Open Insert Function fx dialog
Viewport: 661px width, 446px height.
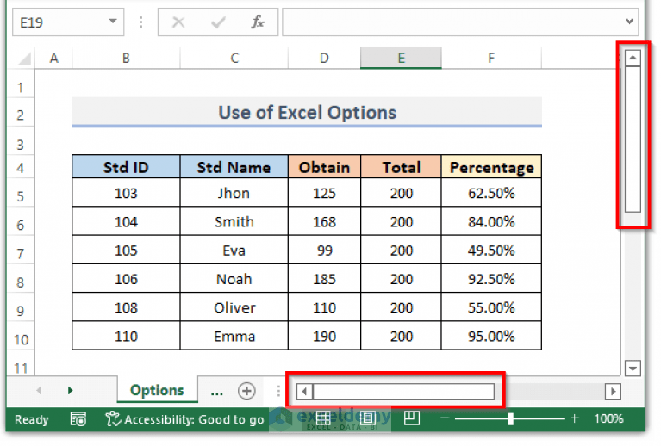(x=258, y=22)
